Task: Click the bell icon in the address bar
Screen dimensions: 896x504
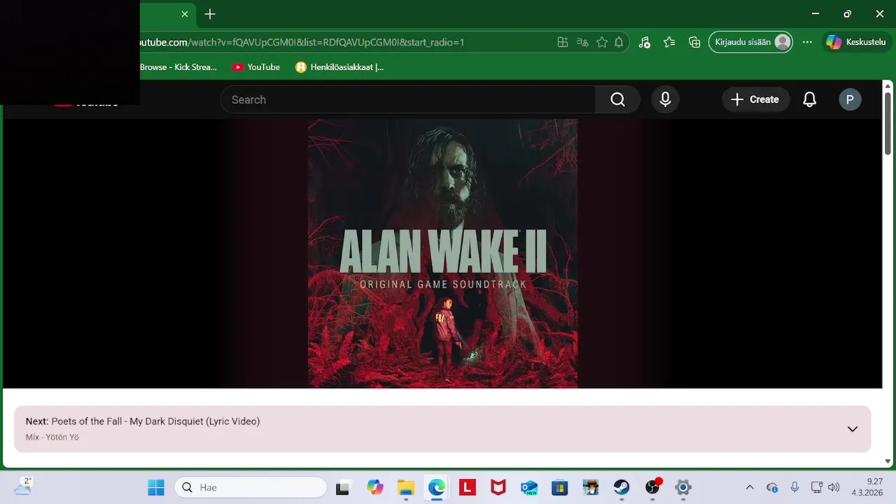Action: (x=619, y=42)
